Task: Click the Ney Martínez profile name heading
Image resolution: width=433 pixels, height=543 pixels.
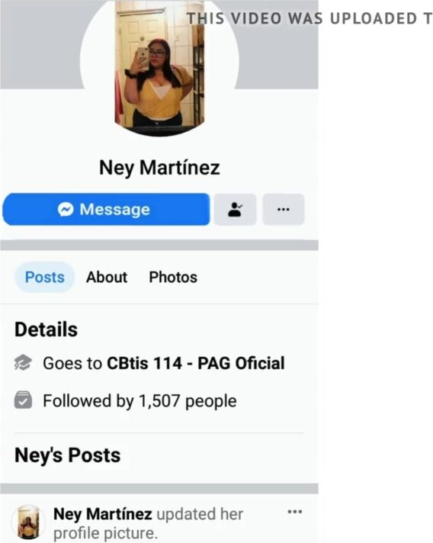Action: pos(159,168)
